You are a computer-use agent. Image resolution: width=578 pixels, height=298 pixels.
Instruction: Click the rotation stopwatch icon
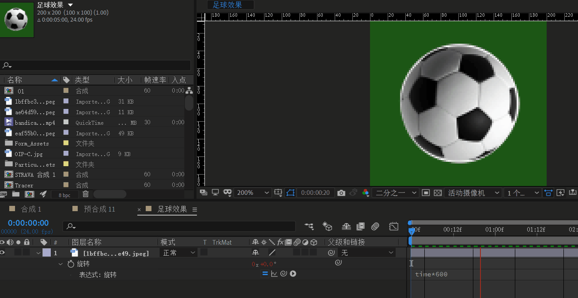click(71, 264)
